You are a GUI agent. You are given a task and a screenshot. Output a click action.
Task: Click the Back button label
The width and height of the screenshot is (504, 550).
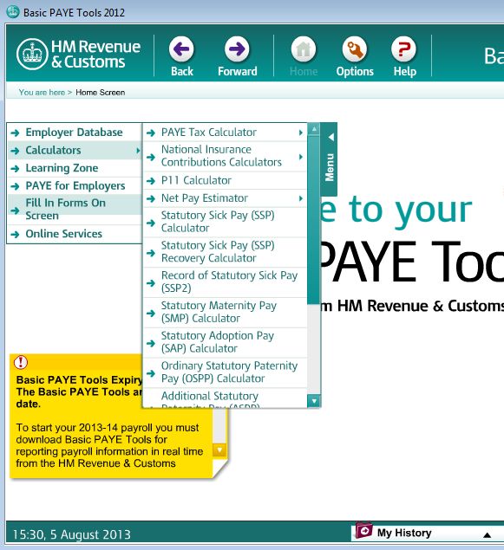[182, 71]
